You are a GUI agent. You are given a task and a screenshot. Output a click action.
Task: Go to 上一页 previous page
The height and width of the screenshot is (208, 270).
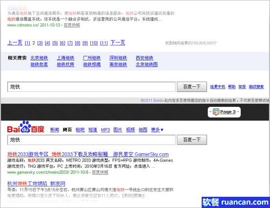click(15, 42)
